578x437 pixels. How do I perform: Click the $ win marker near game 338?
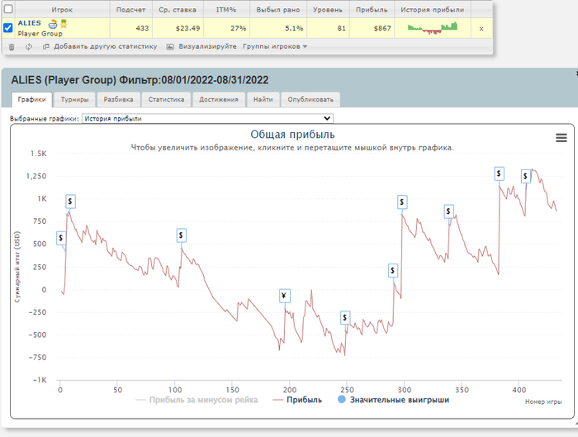click(x=448, y=211)
